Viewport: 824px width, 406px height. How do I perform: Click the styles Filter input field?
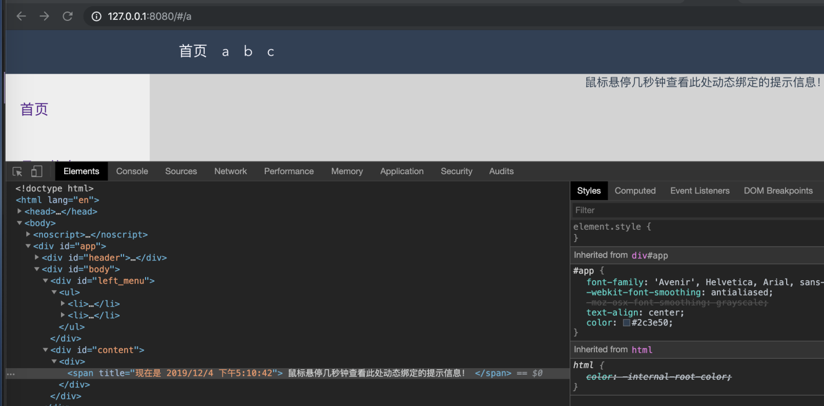(x=698, y=210)
